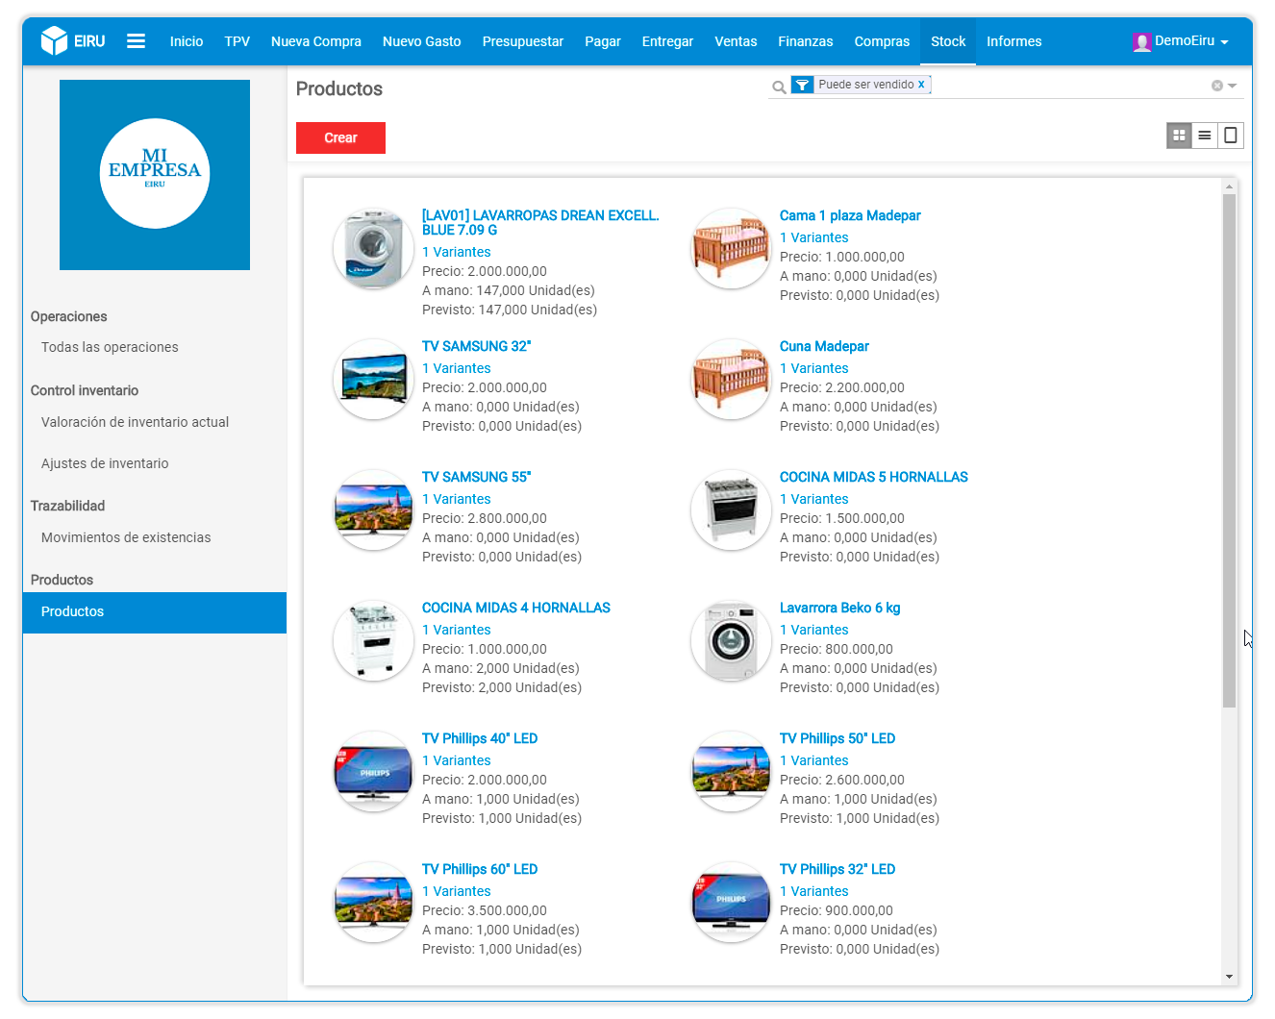Click the scrollbar up arrow
1275x1019 pixels.
click(x=1229, y=186)
